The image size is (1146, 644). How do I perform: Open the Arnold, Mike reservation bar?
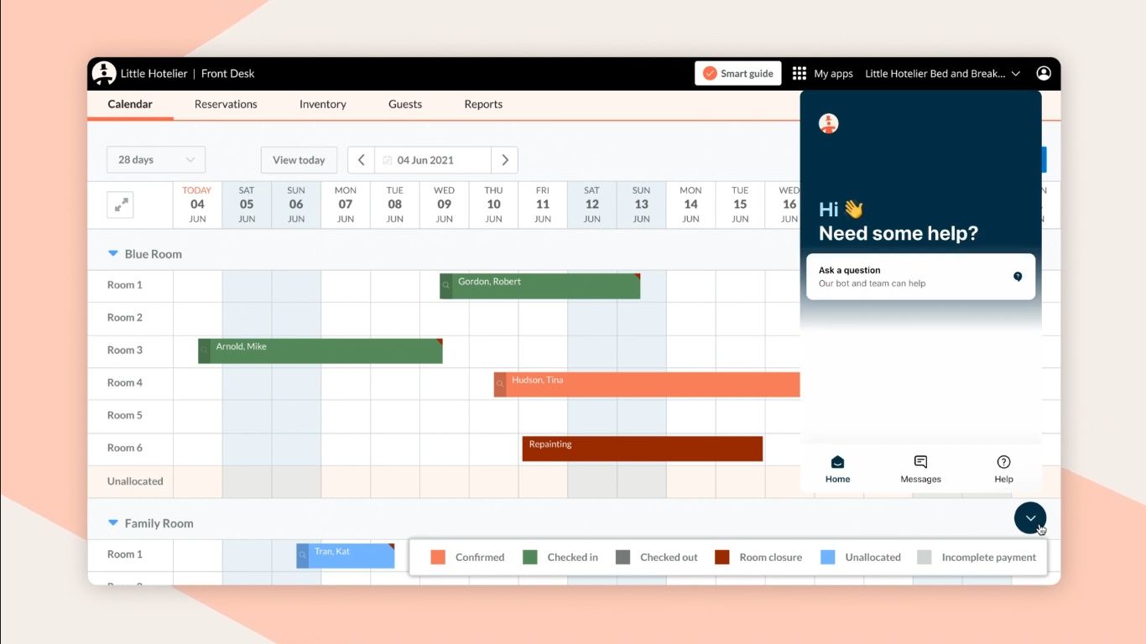pyautogui.click(x=320, y=351)
